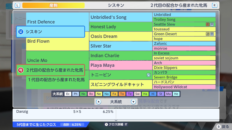
Task: Select the 産駒 tab
Action: pos(53,5)
